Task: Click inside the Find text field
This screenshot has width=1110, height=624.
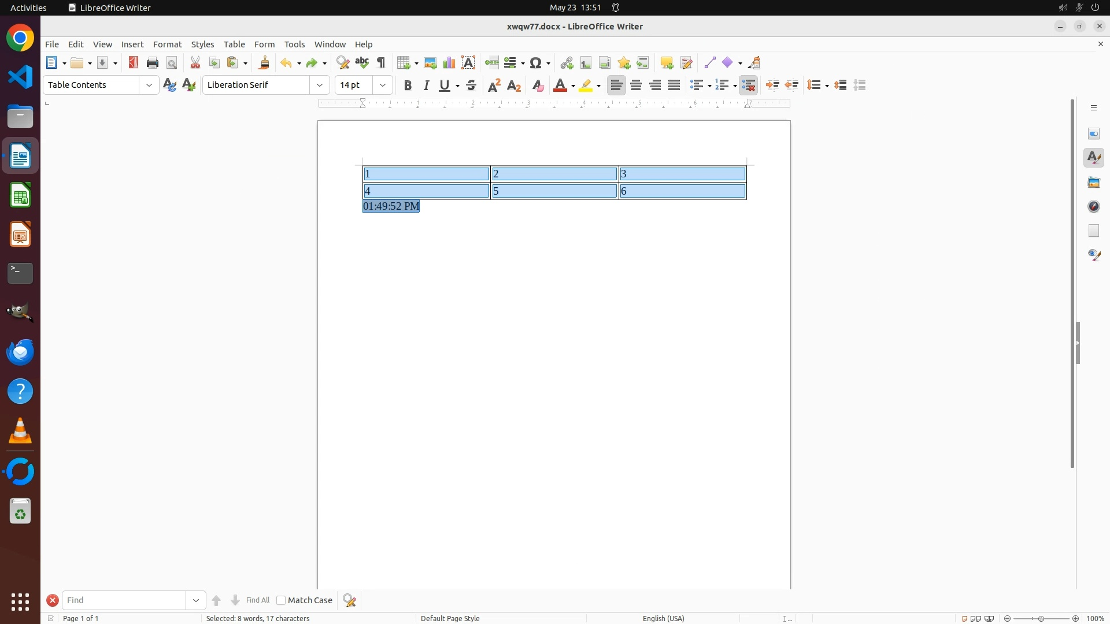Action: [x=124, y=600]
